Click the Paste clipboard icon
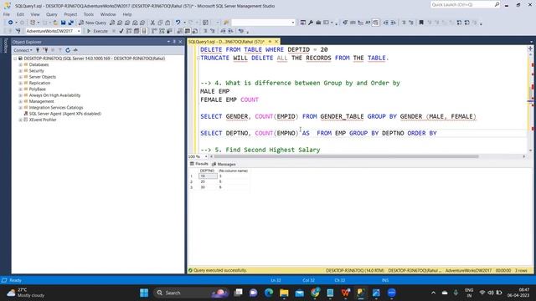Screen dimensions: 536x301 click(x=167, y=23)
